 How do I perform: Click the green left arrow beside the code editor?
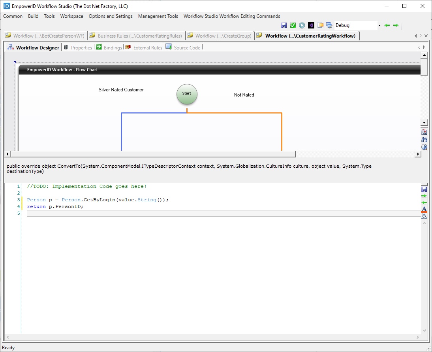pos(424,202)
